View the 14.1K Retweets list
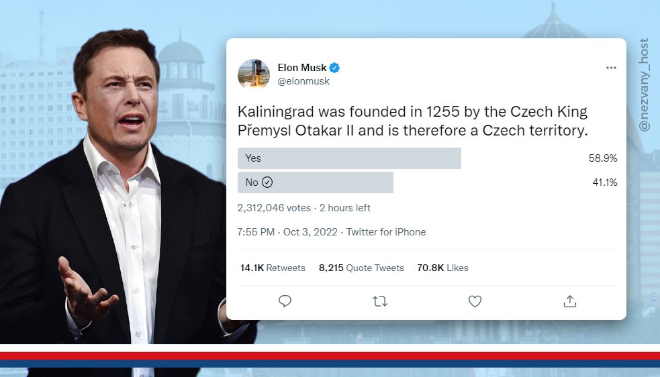The height and width of the screenshot is (377, 660). tap(273, 268)
